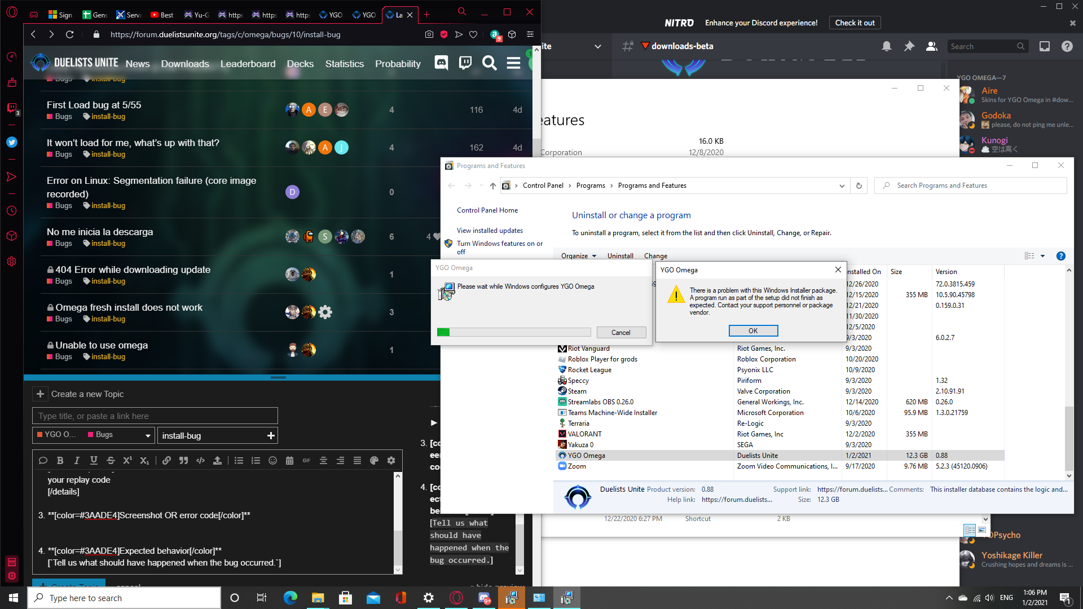
Task: Open Downloads in the forum navigation
Action: [x=185, y=64]
